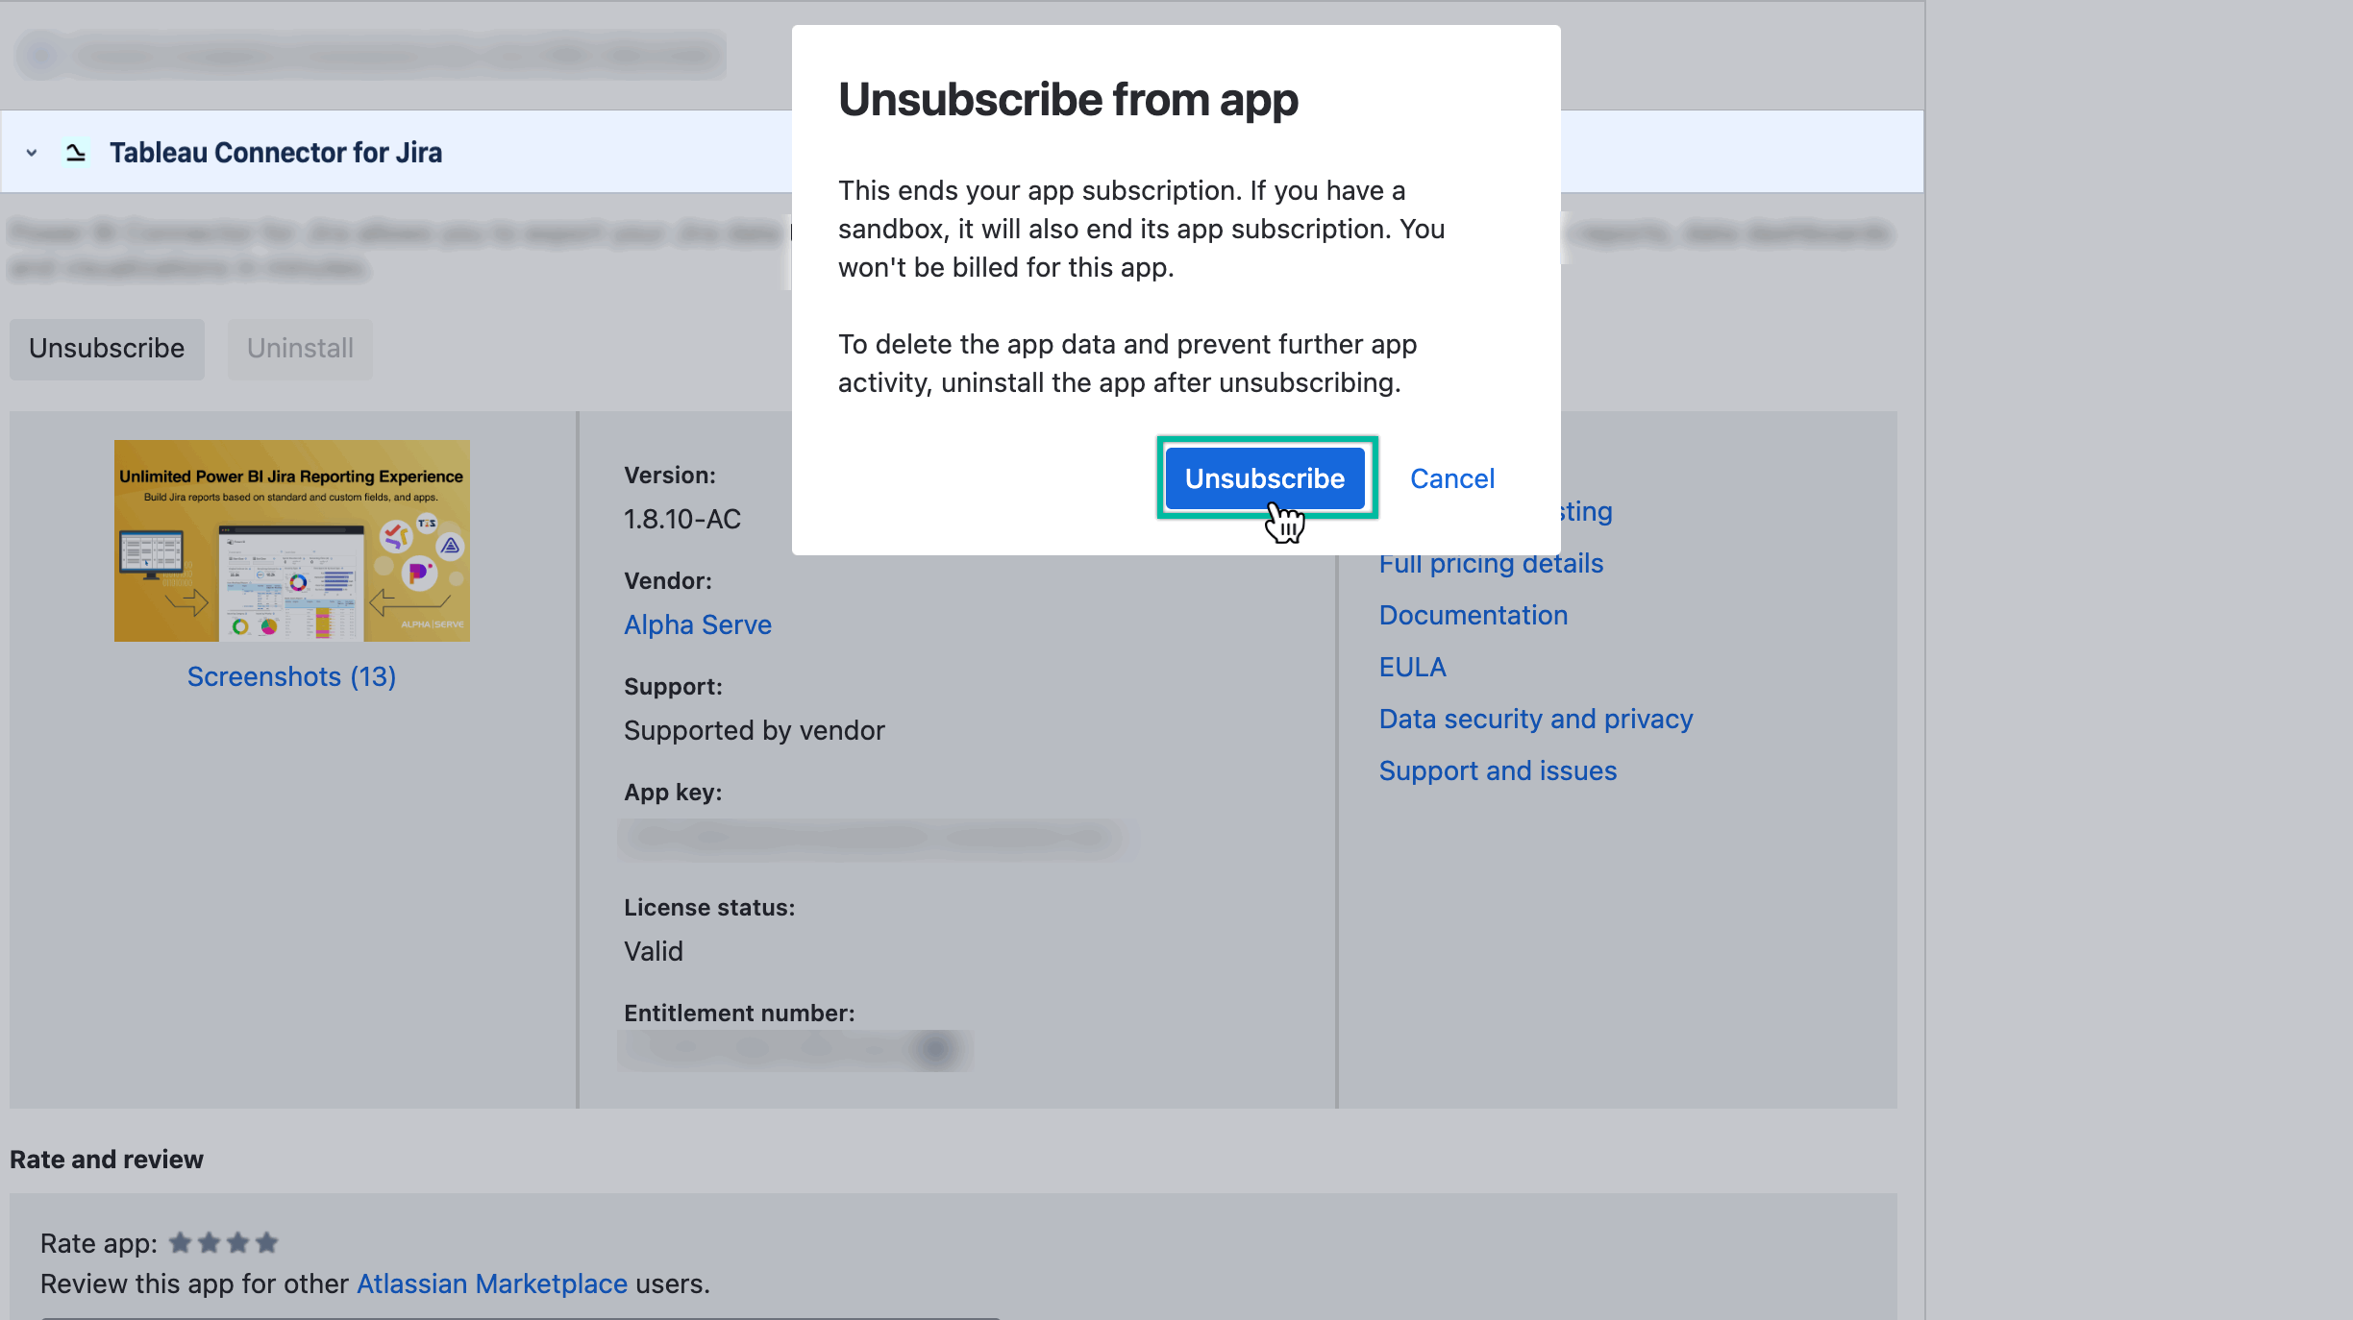Cancel the unsubscribe dialog
This screenshot has width=2353, height=1320.
(1451, 478)
